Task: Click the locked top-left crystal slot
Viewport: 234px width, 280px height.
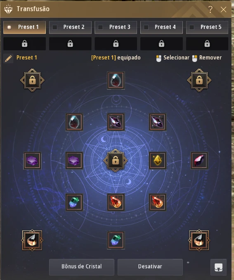Action: tap(32, 80)
